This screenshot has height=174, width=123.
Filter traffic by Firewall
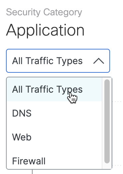point(54,161)
